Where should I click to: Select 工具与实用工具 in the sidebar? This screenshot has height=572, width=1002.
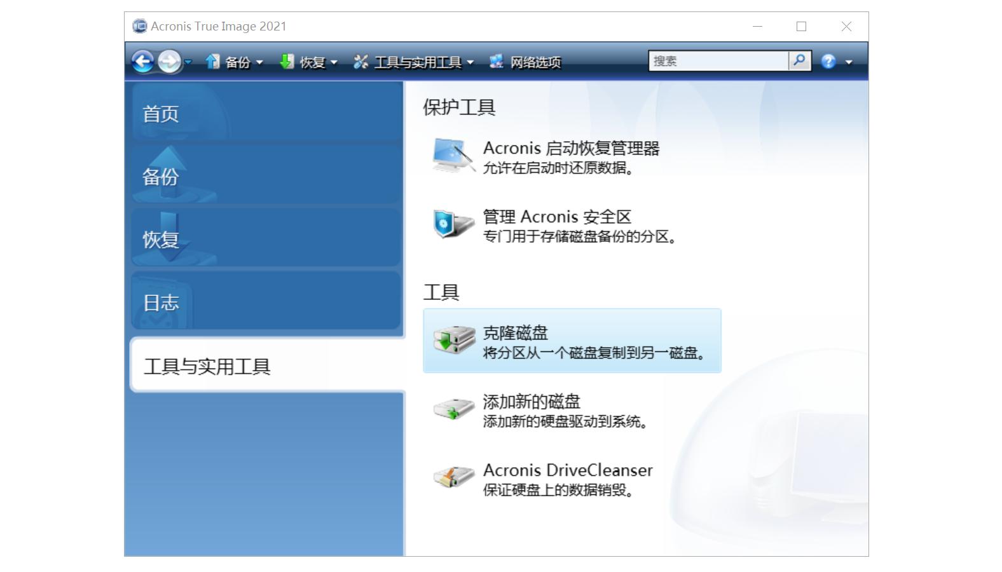268,365
